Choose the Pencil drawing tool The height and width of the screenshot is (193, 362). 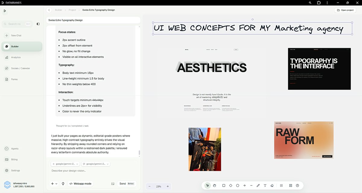coord(258,185)
